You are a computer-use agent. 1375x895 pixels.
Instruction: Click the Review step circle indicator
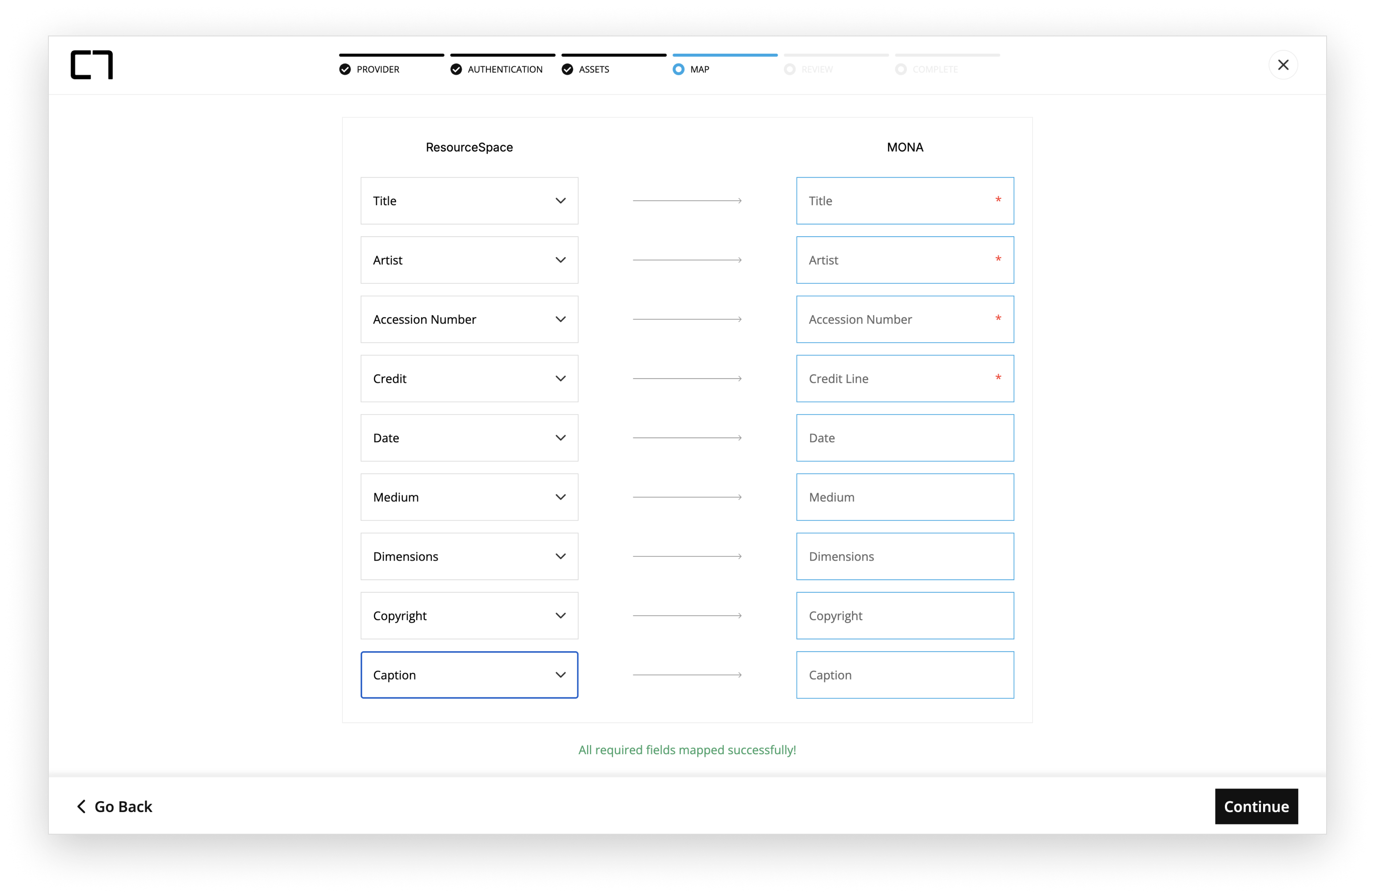pos(790,69)
